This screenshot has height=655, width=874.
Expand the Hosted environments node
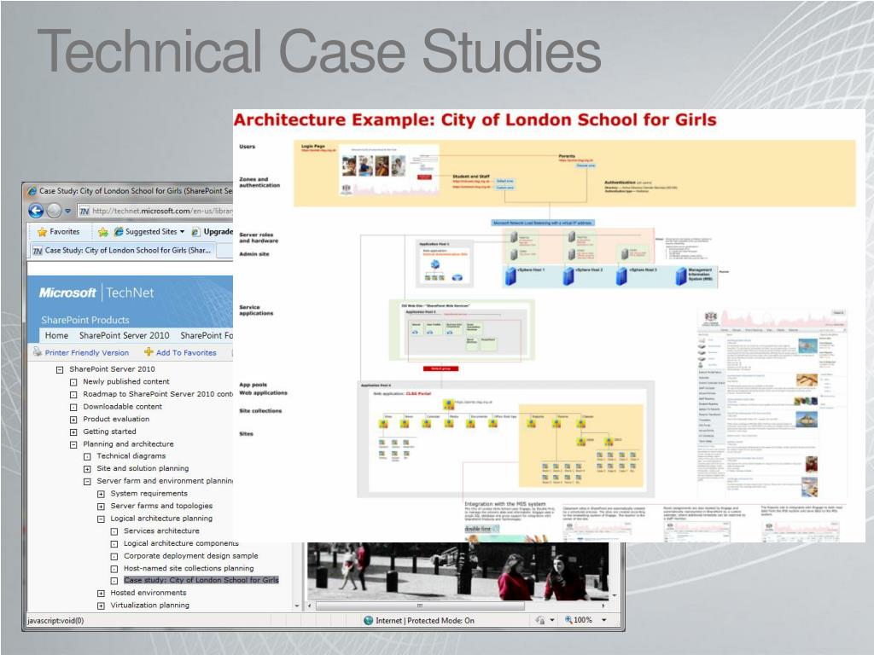101,594
